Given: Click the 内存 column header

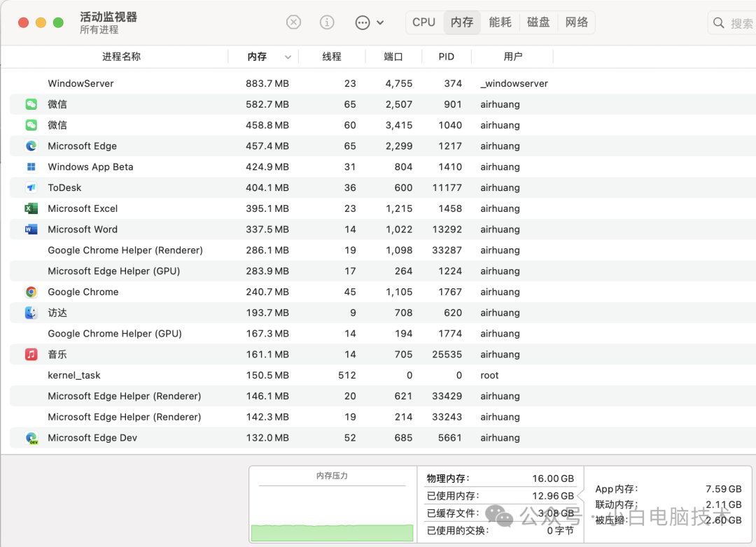Looking at the screenshot, I should pos(257,57).
